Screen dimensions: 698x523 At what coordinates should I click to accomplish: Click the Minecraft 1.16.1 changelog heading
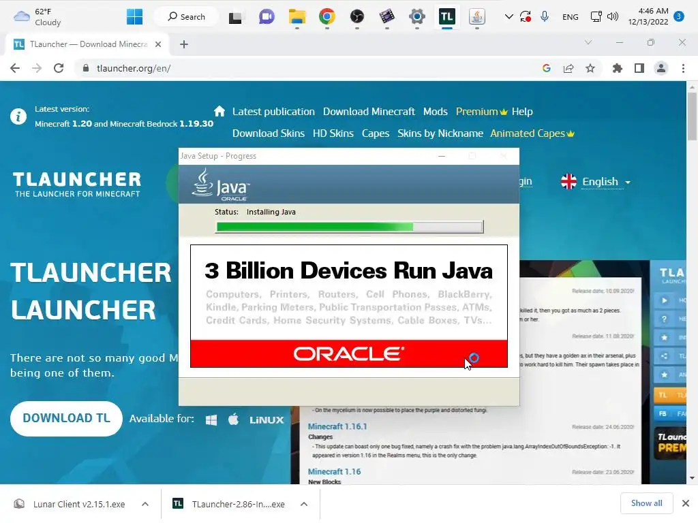point(337,426)
